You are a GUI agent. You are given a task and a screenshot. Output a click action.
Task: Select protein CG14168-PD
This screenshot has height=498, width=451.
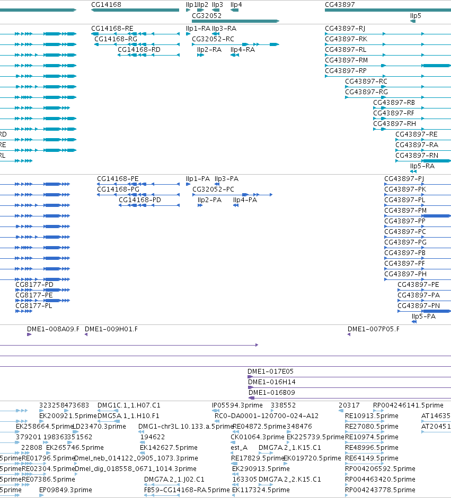139,200
